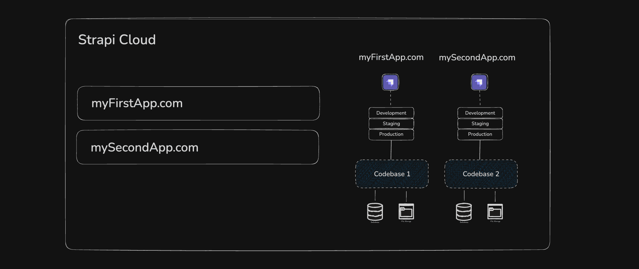
Task: Select the Production box under mySecondApp.com
Action: [480, 134]
